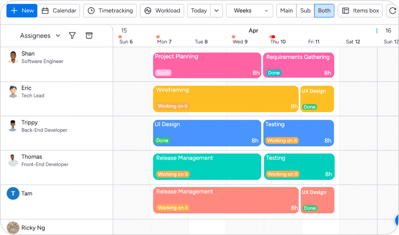The image size is (399, 235).
Task: Open the Weeks zoom dropdown
Action: click(249, 10)
